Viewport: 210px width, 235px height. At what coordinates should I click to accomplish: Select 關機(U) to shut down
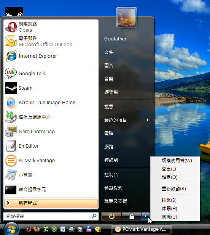(169, 217)
